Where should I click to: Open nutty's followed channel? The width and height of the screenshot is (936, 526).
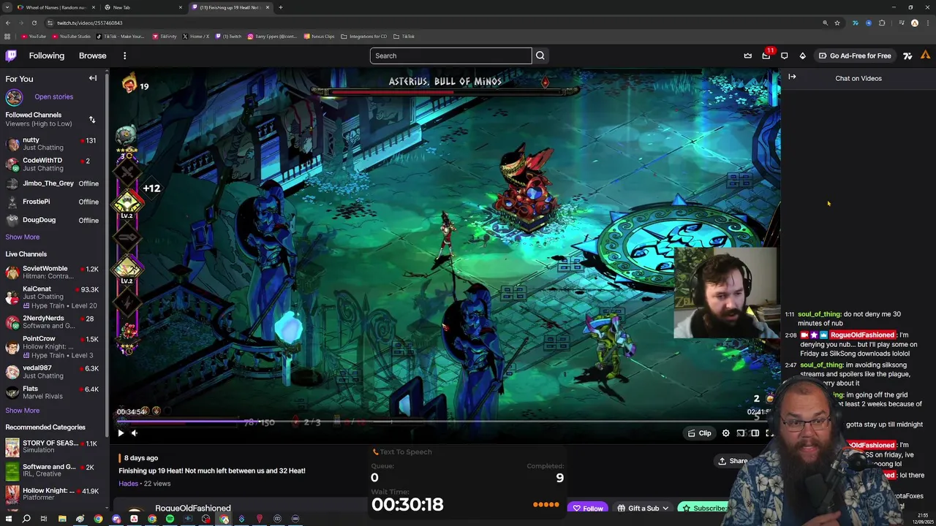coord(51,143)
